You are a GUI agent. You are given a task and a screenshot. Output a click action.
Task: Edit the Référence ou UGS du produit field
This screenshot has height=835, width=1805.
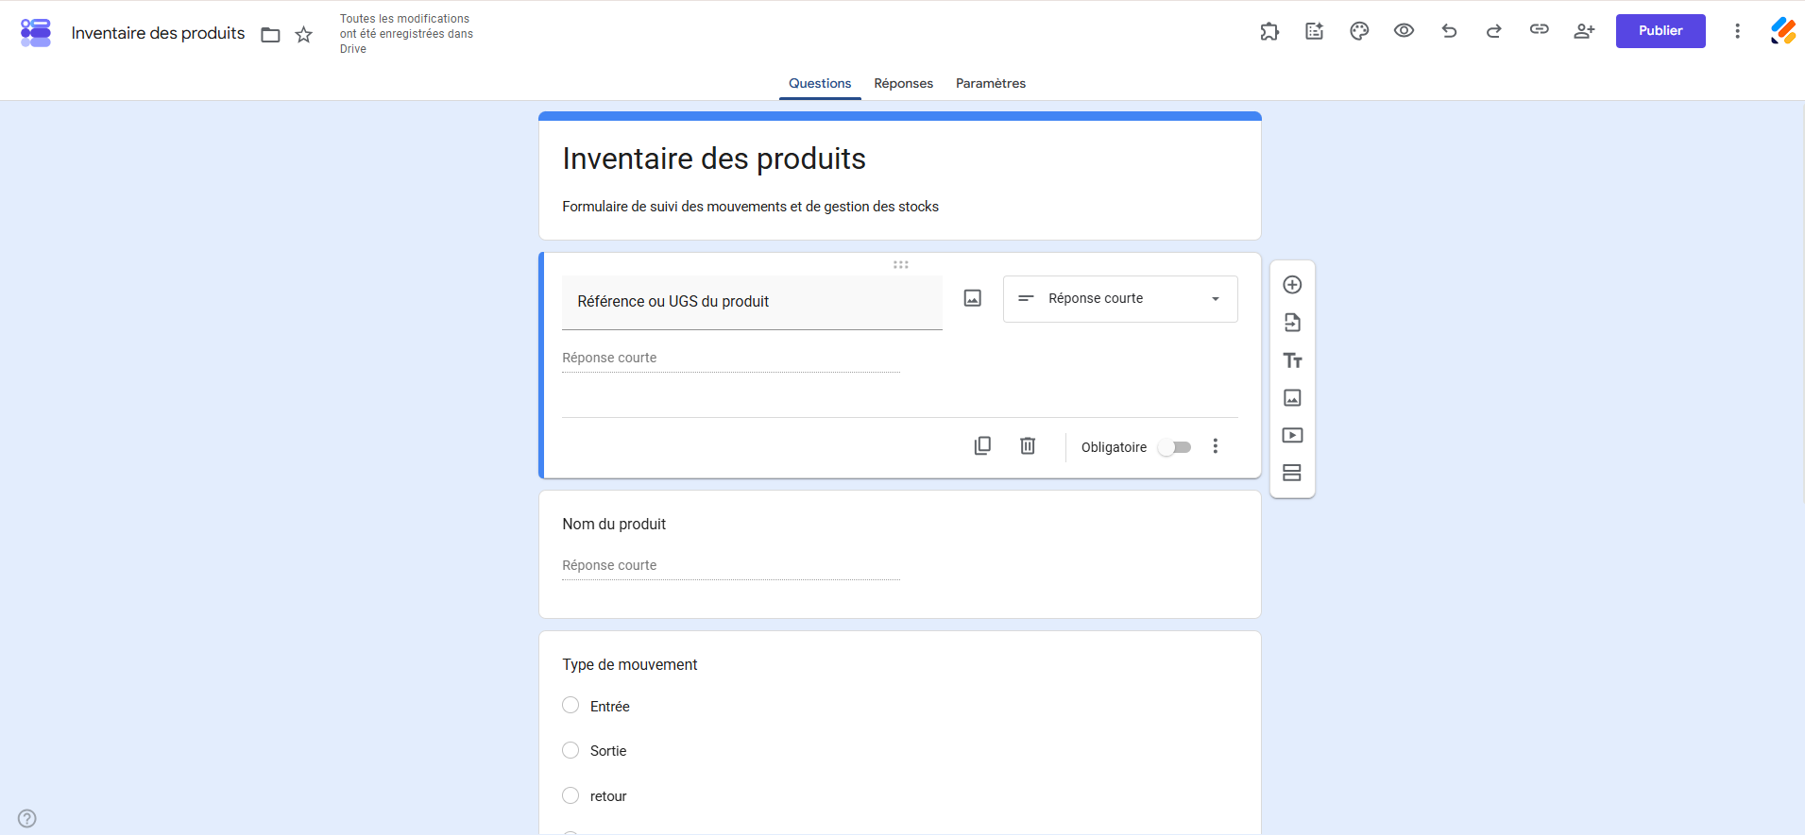pos(752,302)
